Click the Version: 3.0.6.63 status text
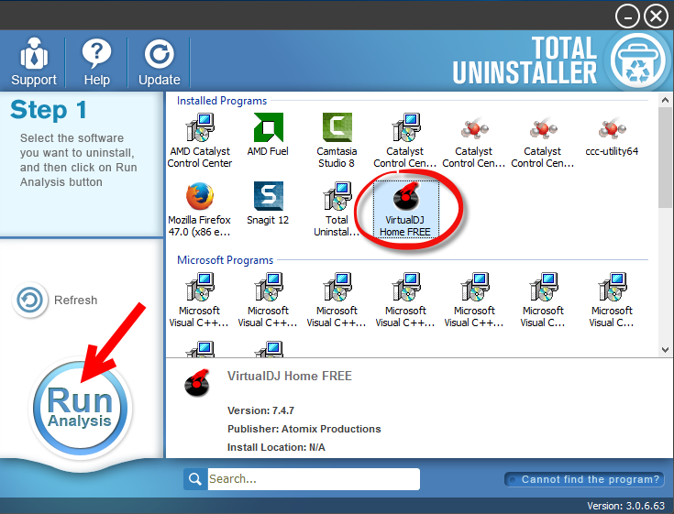Screen dimensions: 674x514 [625, 506]
